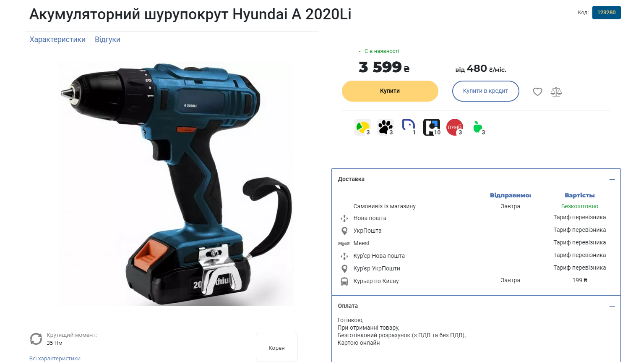Click the yellow Купити button
The width and height of the screenshot is (641, 362).
(390, 91)
